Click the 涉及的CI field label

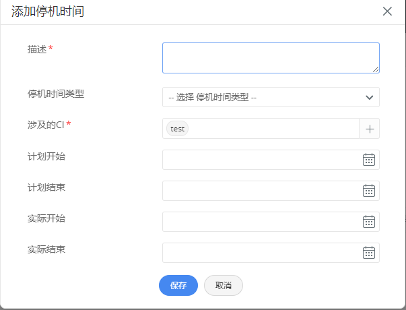tap(46, 125)
